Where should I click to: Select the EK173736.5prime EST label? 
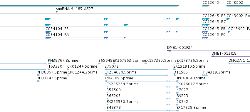tap(192, 61)
